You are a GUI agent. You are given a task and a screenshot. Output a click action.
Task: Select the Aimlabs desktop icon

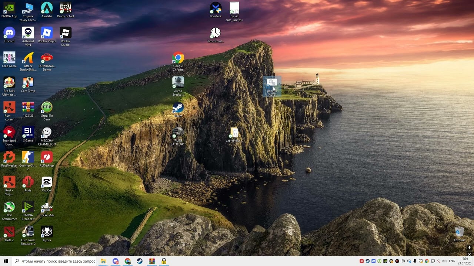coord(47,10)
